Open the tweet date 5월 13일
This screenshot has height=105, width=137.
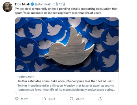click(59, 4)
